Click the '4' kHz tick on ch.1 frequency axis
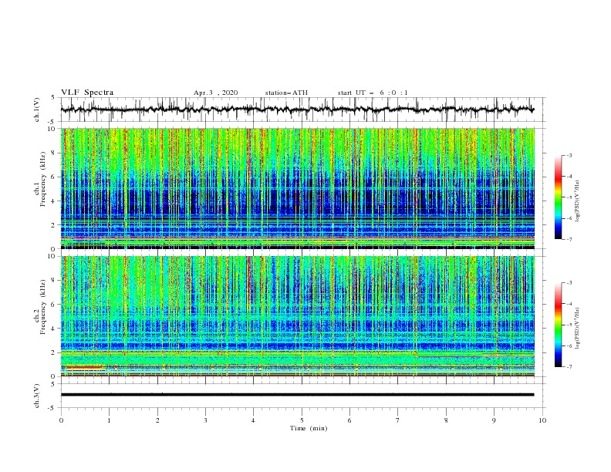The width and height of the screenshot is (611, 472). tap(54, 201)
